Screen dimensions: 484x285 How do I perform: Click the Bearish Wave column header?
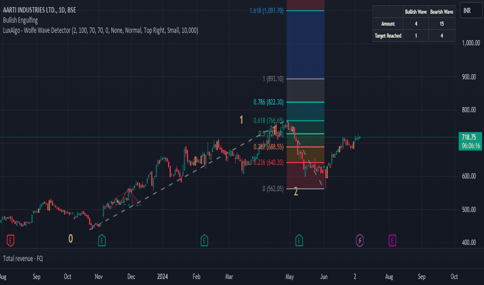tap(442, 12)
